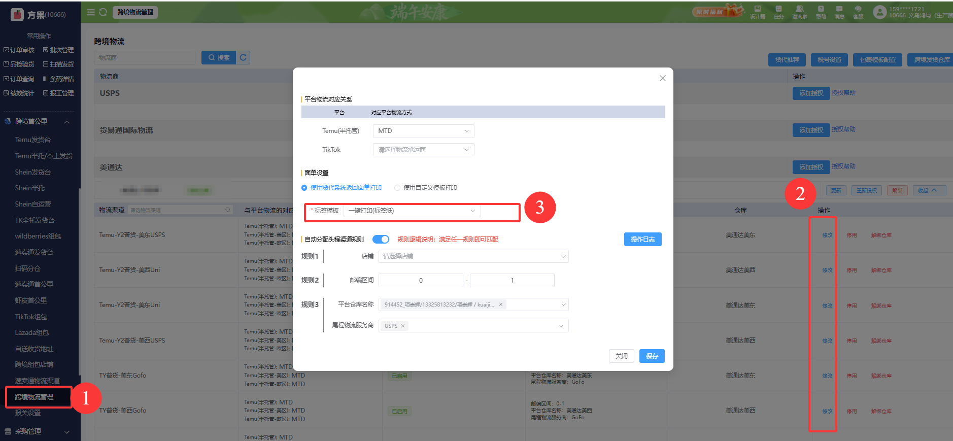Click the 邮编区间 start value field
The height and width of the screenshot is (441, 953).
[421, 280]
